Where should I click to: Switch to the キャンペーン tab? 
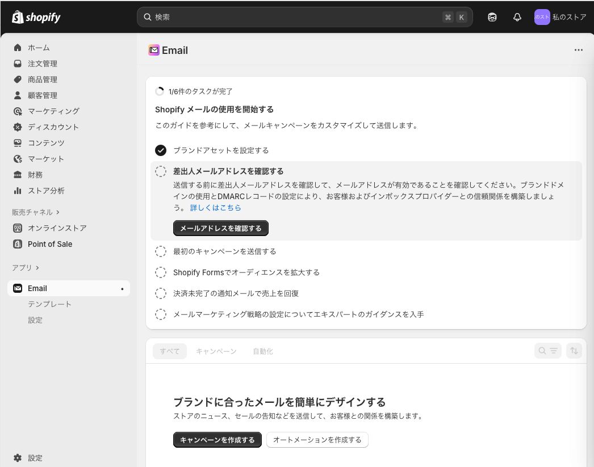[x=216, y=351]
